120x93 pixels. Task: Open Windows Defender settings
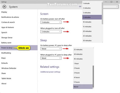pos(9,68)
